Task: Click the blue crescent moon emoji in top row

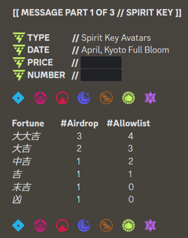Action: tap(84, 98)
